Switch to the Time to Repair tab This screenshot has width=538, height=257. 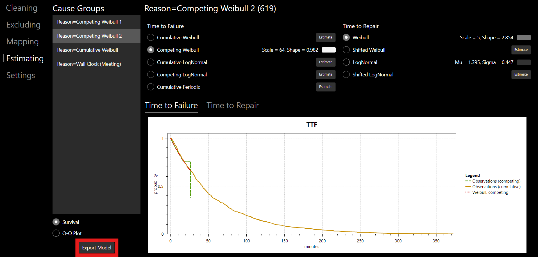[x=233, y=105]
